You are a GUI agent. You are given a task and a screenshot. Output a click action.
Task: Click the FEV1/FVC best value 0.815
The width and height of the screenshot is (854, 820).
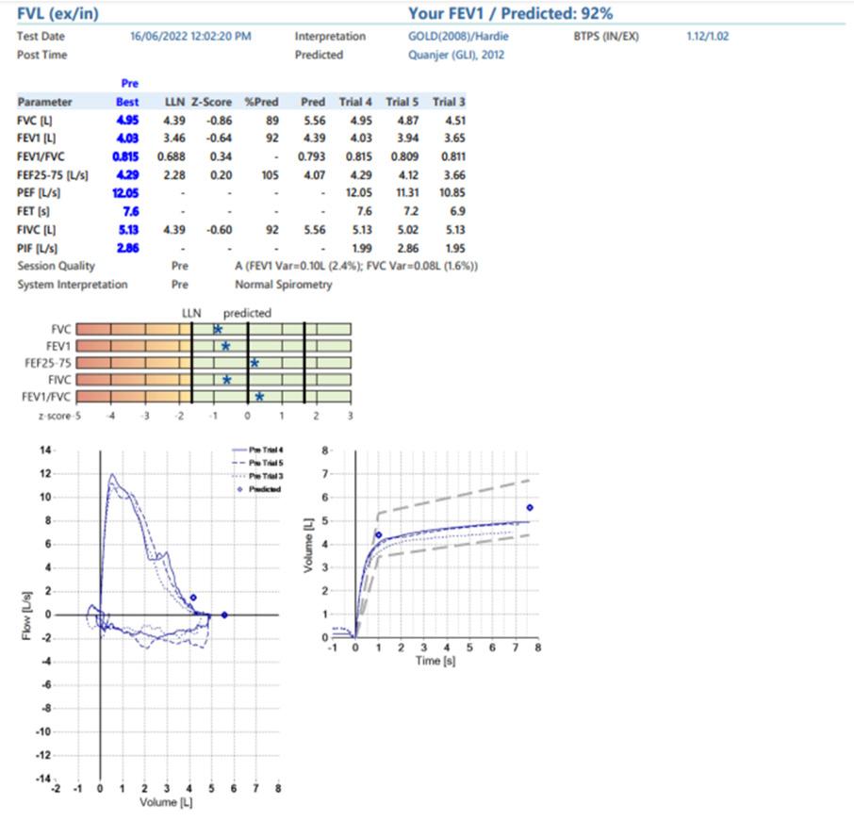pos(125,156)
